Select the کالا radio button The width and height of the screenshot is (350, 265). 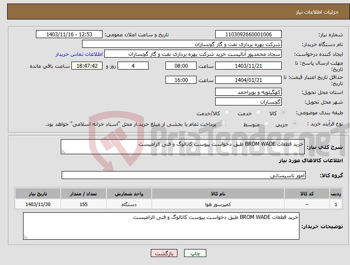coord(283,113)
